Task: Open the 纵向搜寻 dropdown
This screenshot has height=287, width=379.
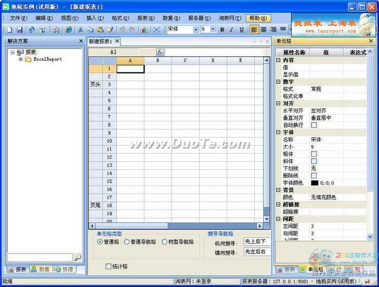Action: [257, 242]
